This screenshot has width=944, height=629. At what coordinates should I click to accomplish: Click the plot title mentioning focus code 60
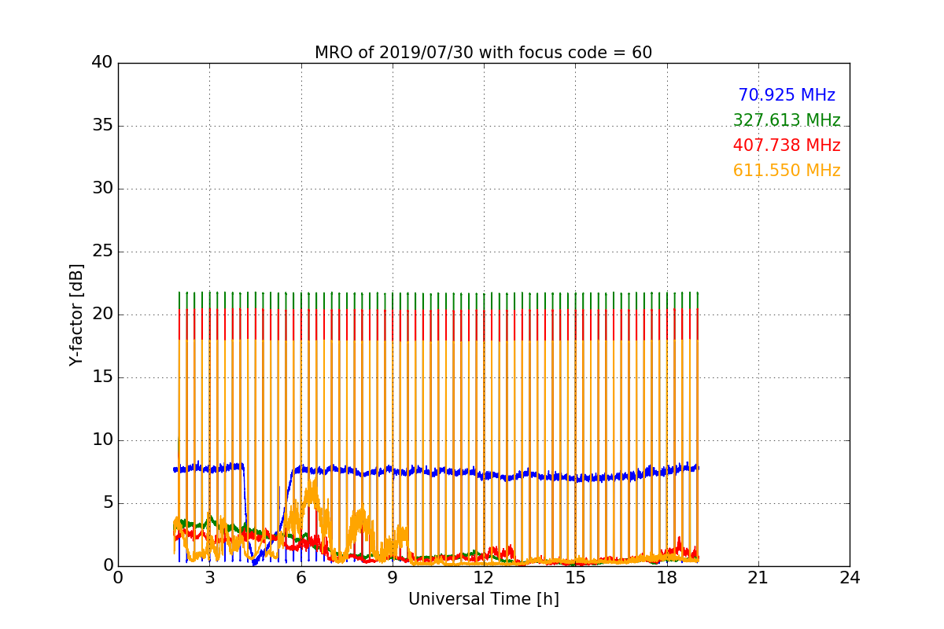point(483,53)
